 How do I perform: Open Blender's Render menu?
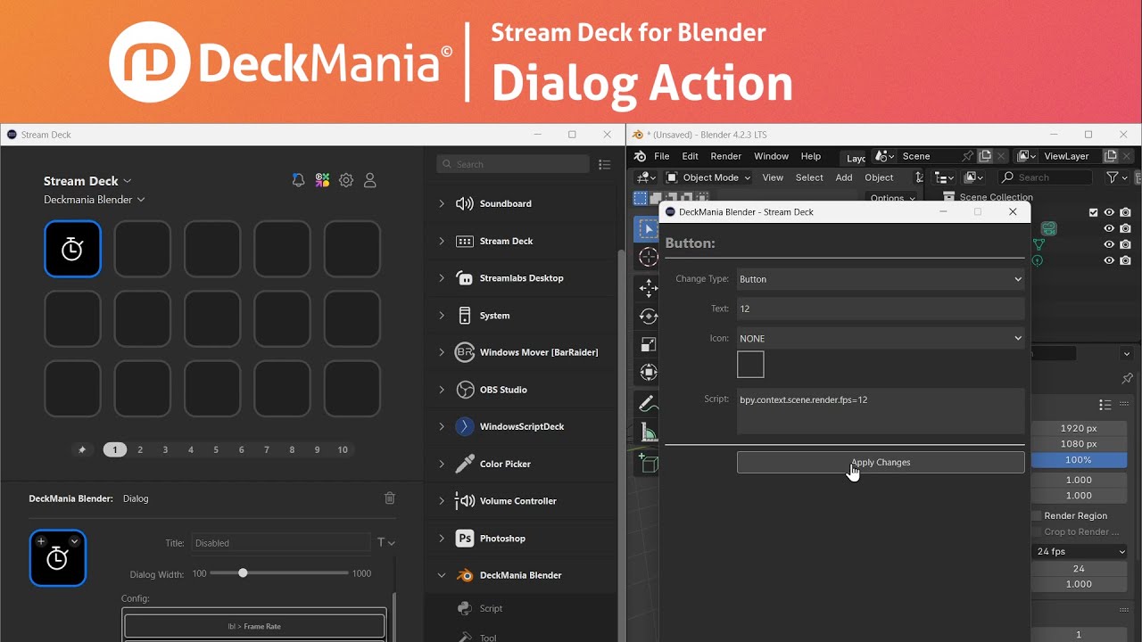(726, 156)
